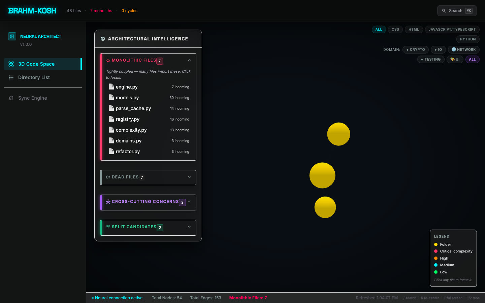Click the file icon next to registry.py

point(111,119)
